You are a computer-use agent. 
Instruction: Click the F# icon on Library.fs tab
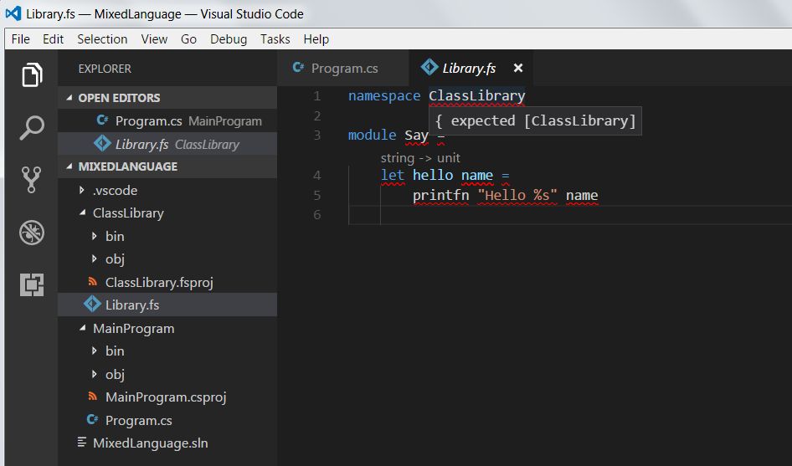[x=429, y=67]
